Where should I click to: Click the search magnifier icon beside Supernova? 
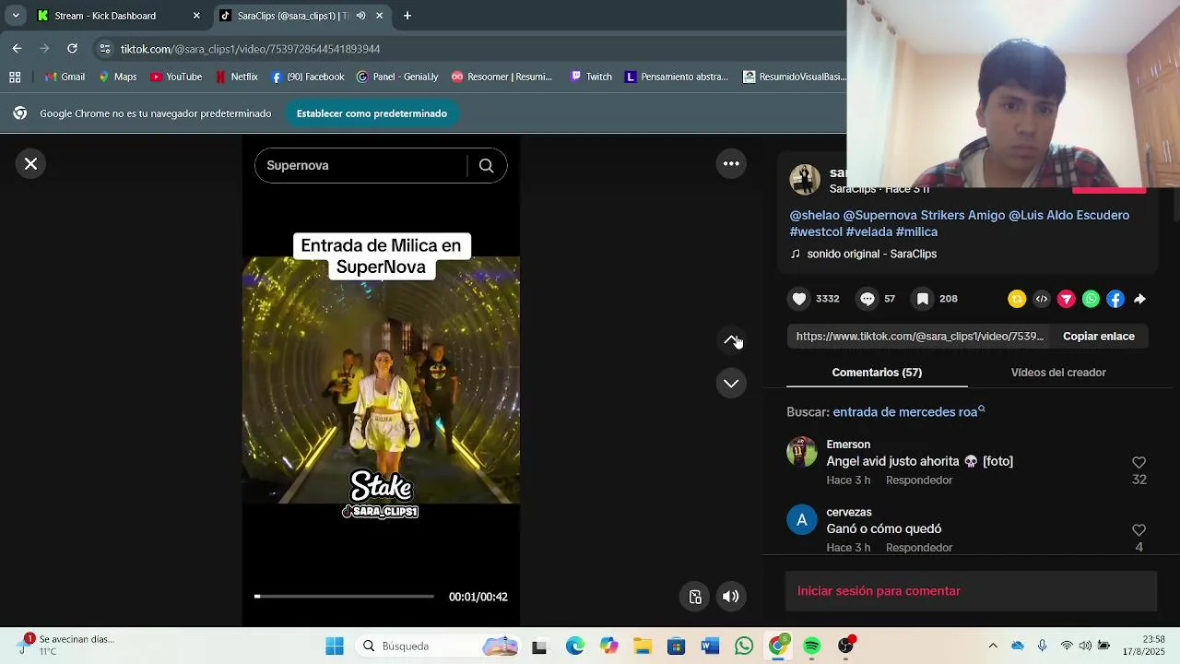point(486,166)
